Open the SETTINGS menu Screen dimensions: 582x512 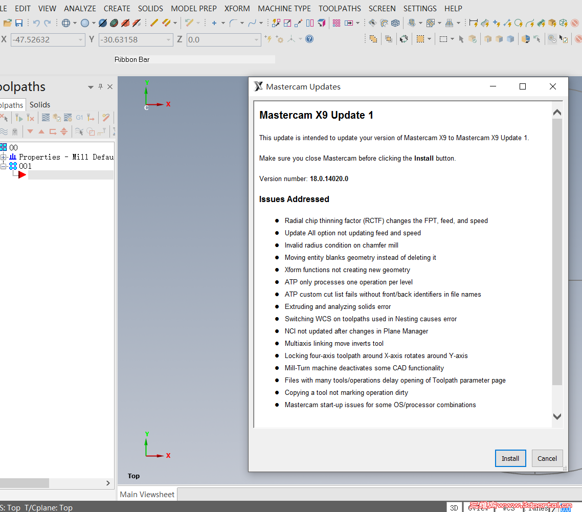[420, 8]
